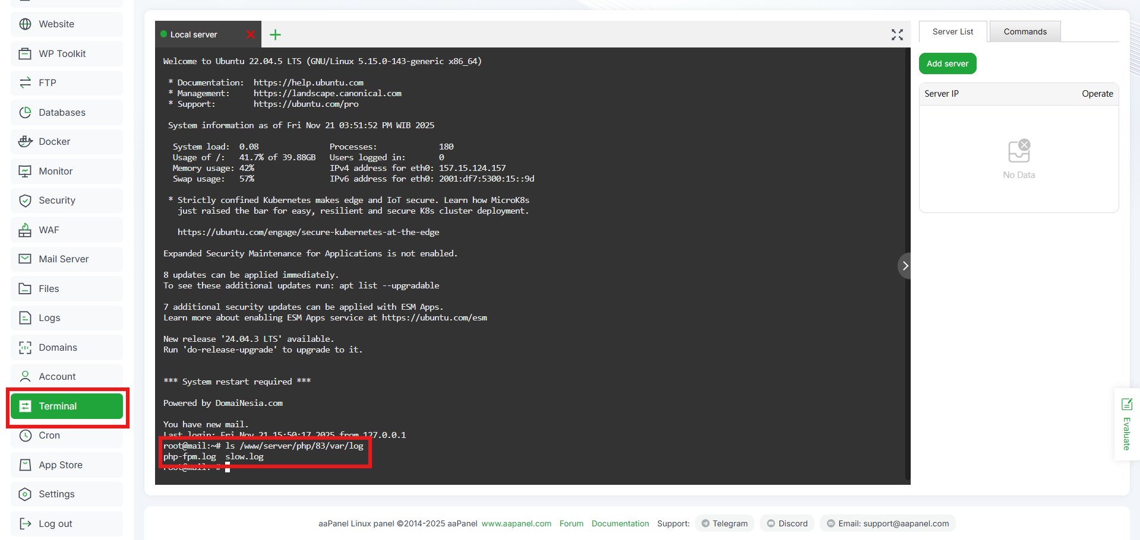Add a new terminal tab with plus icon

point(275,34)
